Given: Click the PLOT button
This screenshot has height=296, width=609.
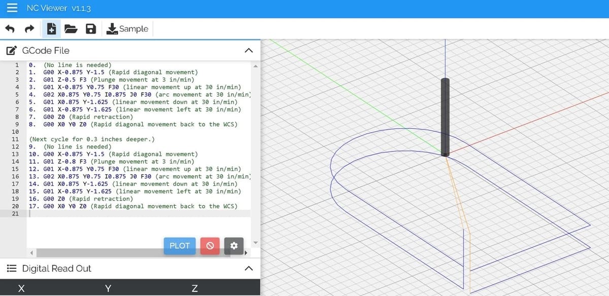Looking at the screenshot, I should pos(180,246).
